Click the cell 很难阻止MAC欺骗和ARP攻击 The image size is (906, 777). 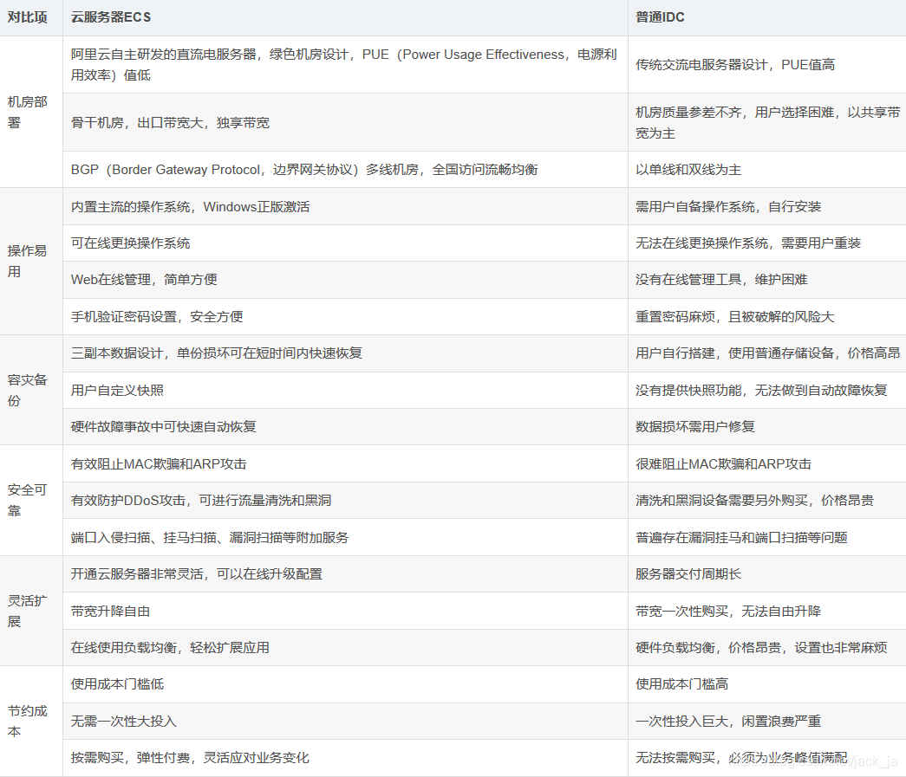click(x=767, y=464)
